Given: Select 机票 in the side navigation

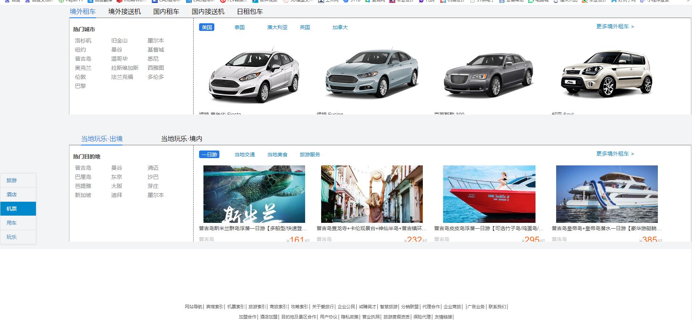Looking at the screenshot, I should pos(18,209).
